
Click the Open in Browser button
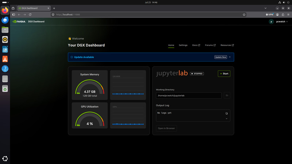coord(166,128)
